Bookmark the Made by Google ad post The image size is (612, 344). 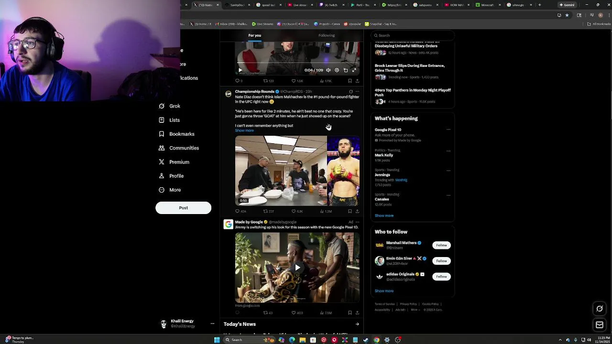[350, 313]
